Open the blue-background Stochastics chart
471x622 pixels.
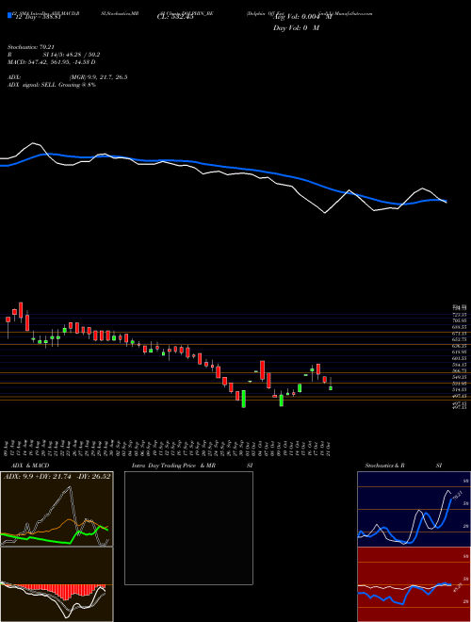point(414,509)
